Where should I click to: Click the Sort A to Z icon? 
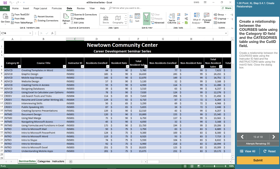pyautogui.click(x=131, y=16)
